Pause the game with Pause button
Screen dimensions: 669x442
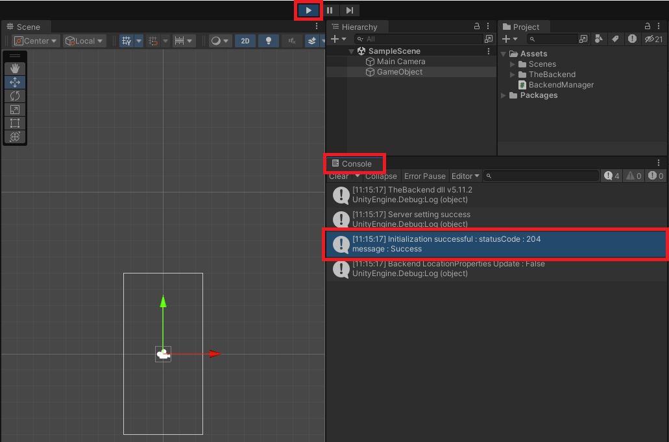click(x=330, y=10)
